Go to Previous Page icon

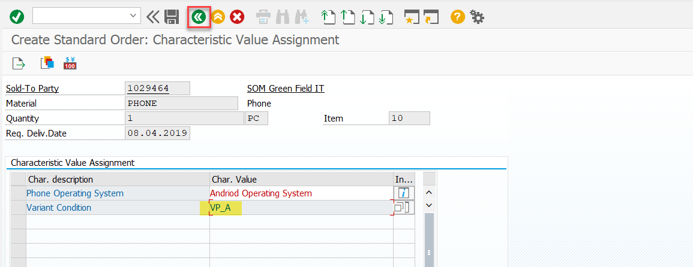[x=347, y=17]
